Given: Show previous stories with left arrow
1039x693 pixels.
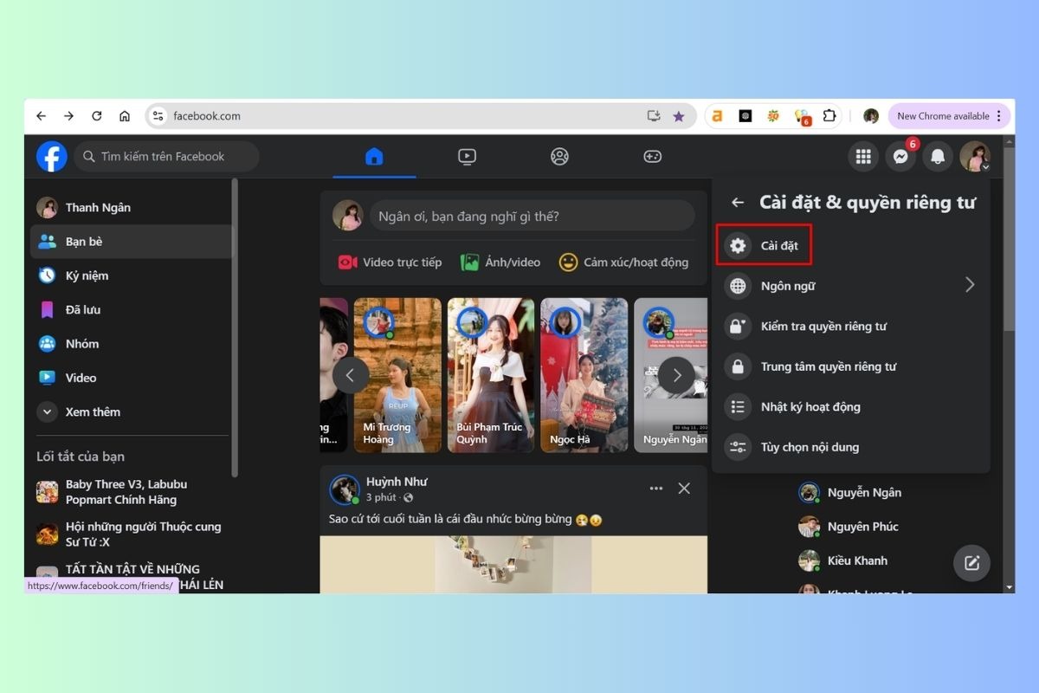Looking at the screenshot, I should tap(351, 376).
